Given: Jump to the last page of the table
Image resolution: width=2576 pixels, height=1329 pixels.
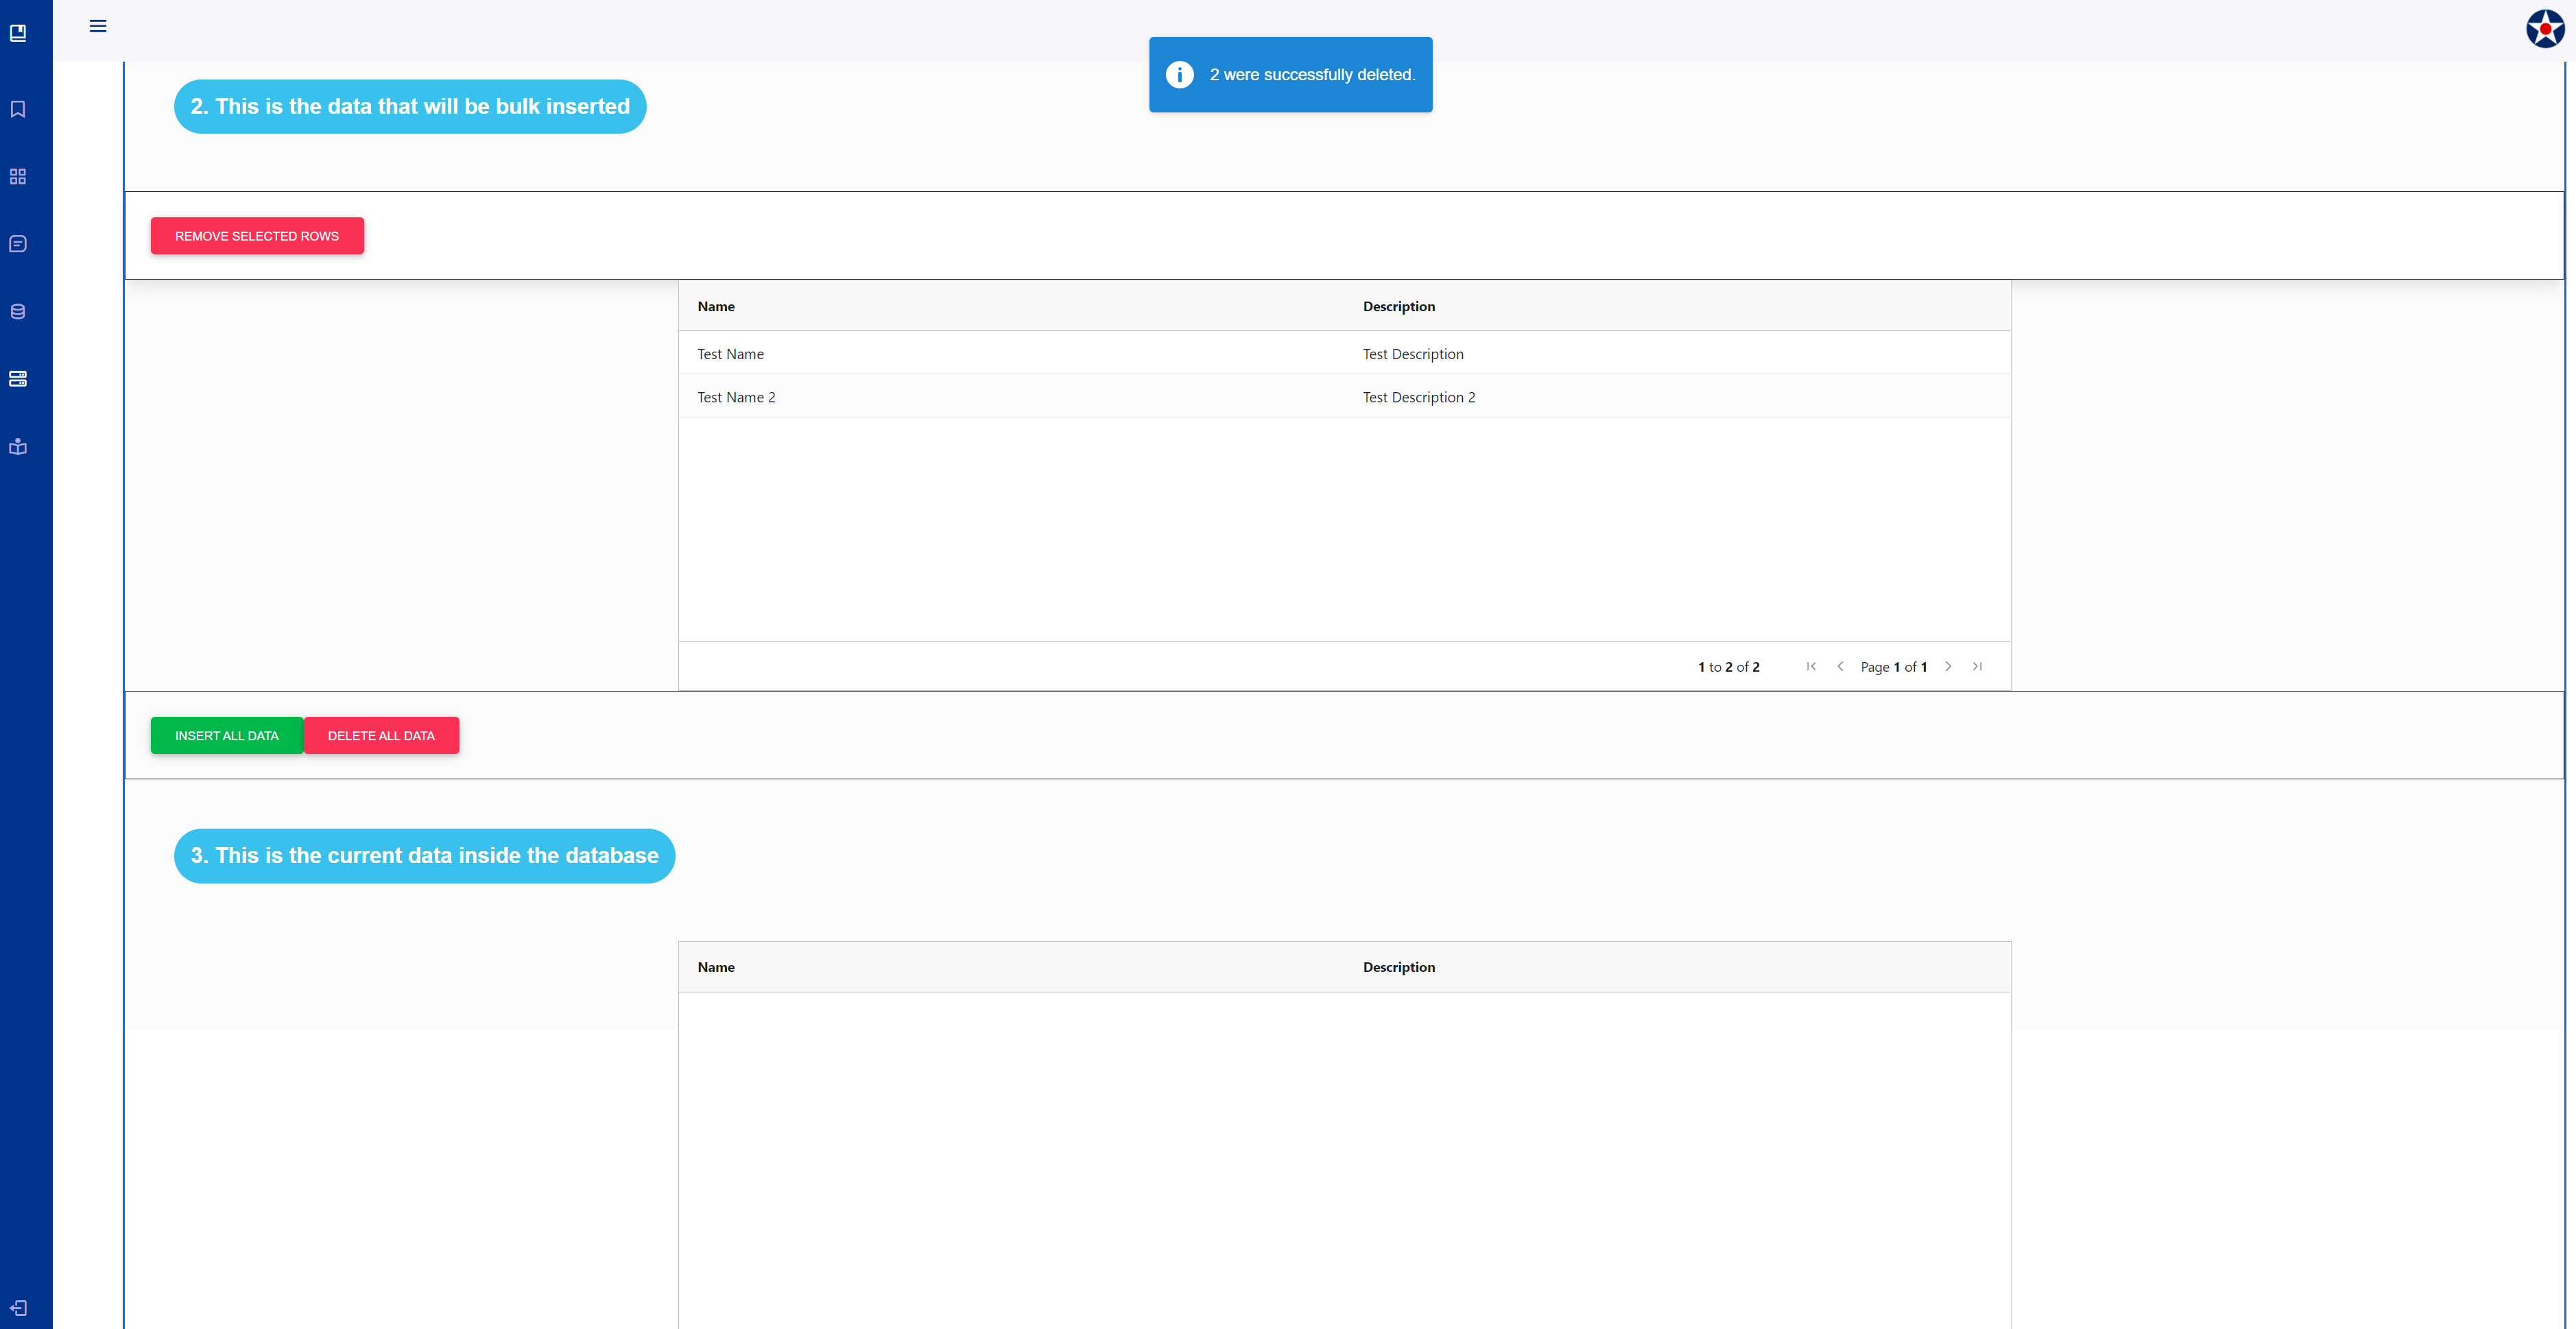Looking at the screenshot, I should pyautogui.click(x=1978, y=666).
